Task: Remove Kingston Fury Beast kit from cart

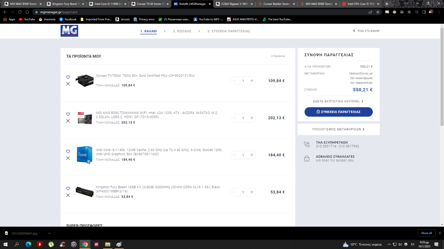Action: [x=68, y=195]
